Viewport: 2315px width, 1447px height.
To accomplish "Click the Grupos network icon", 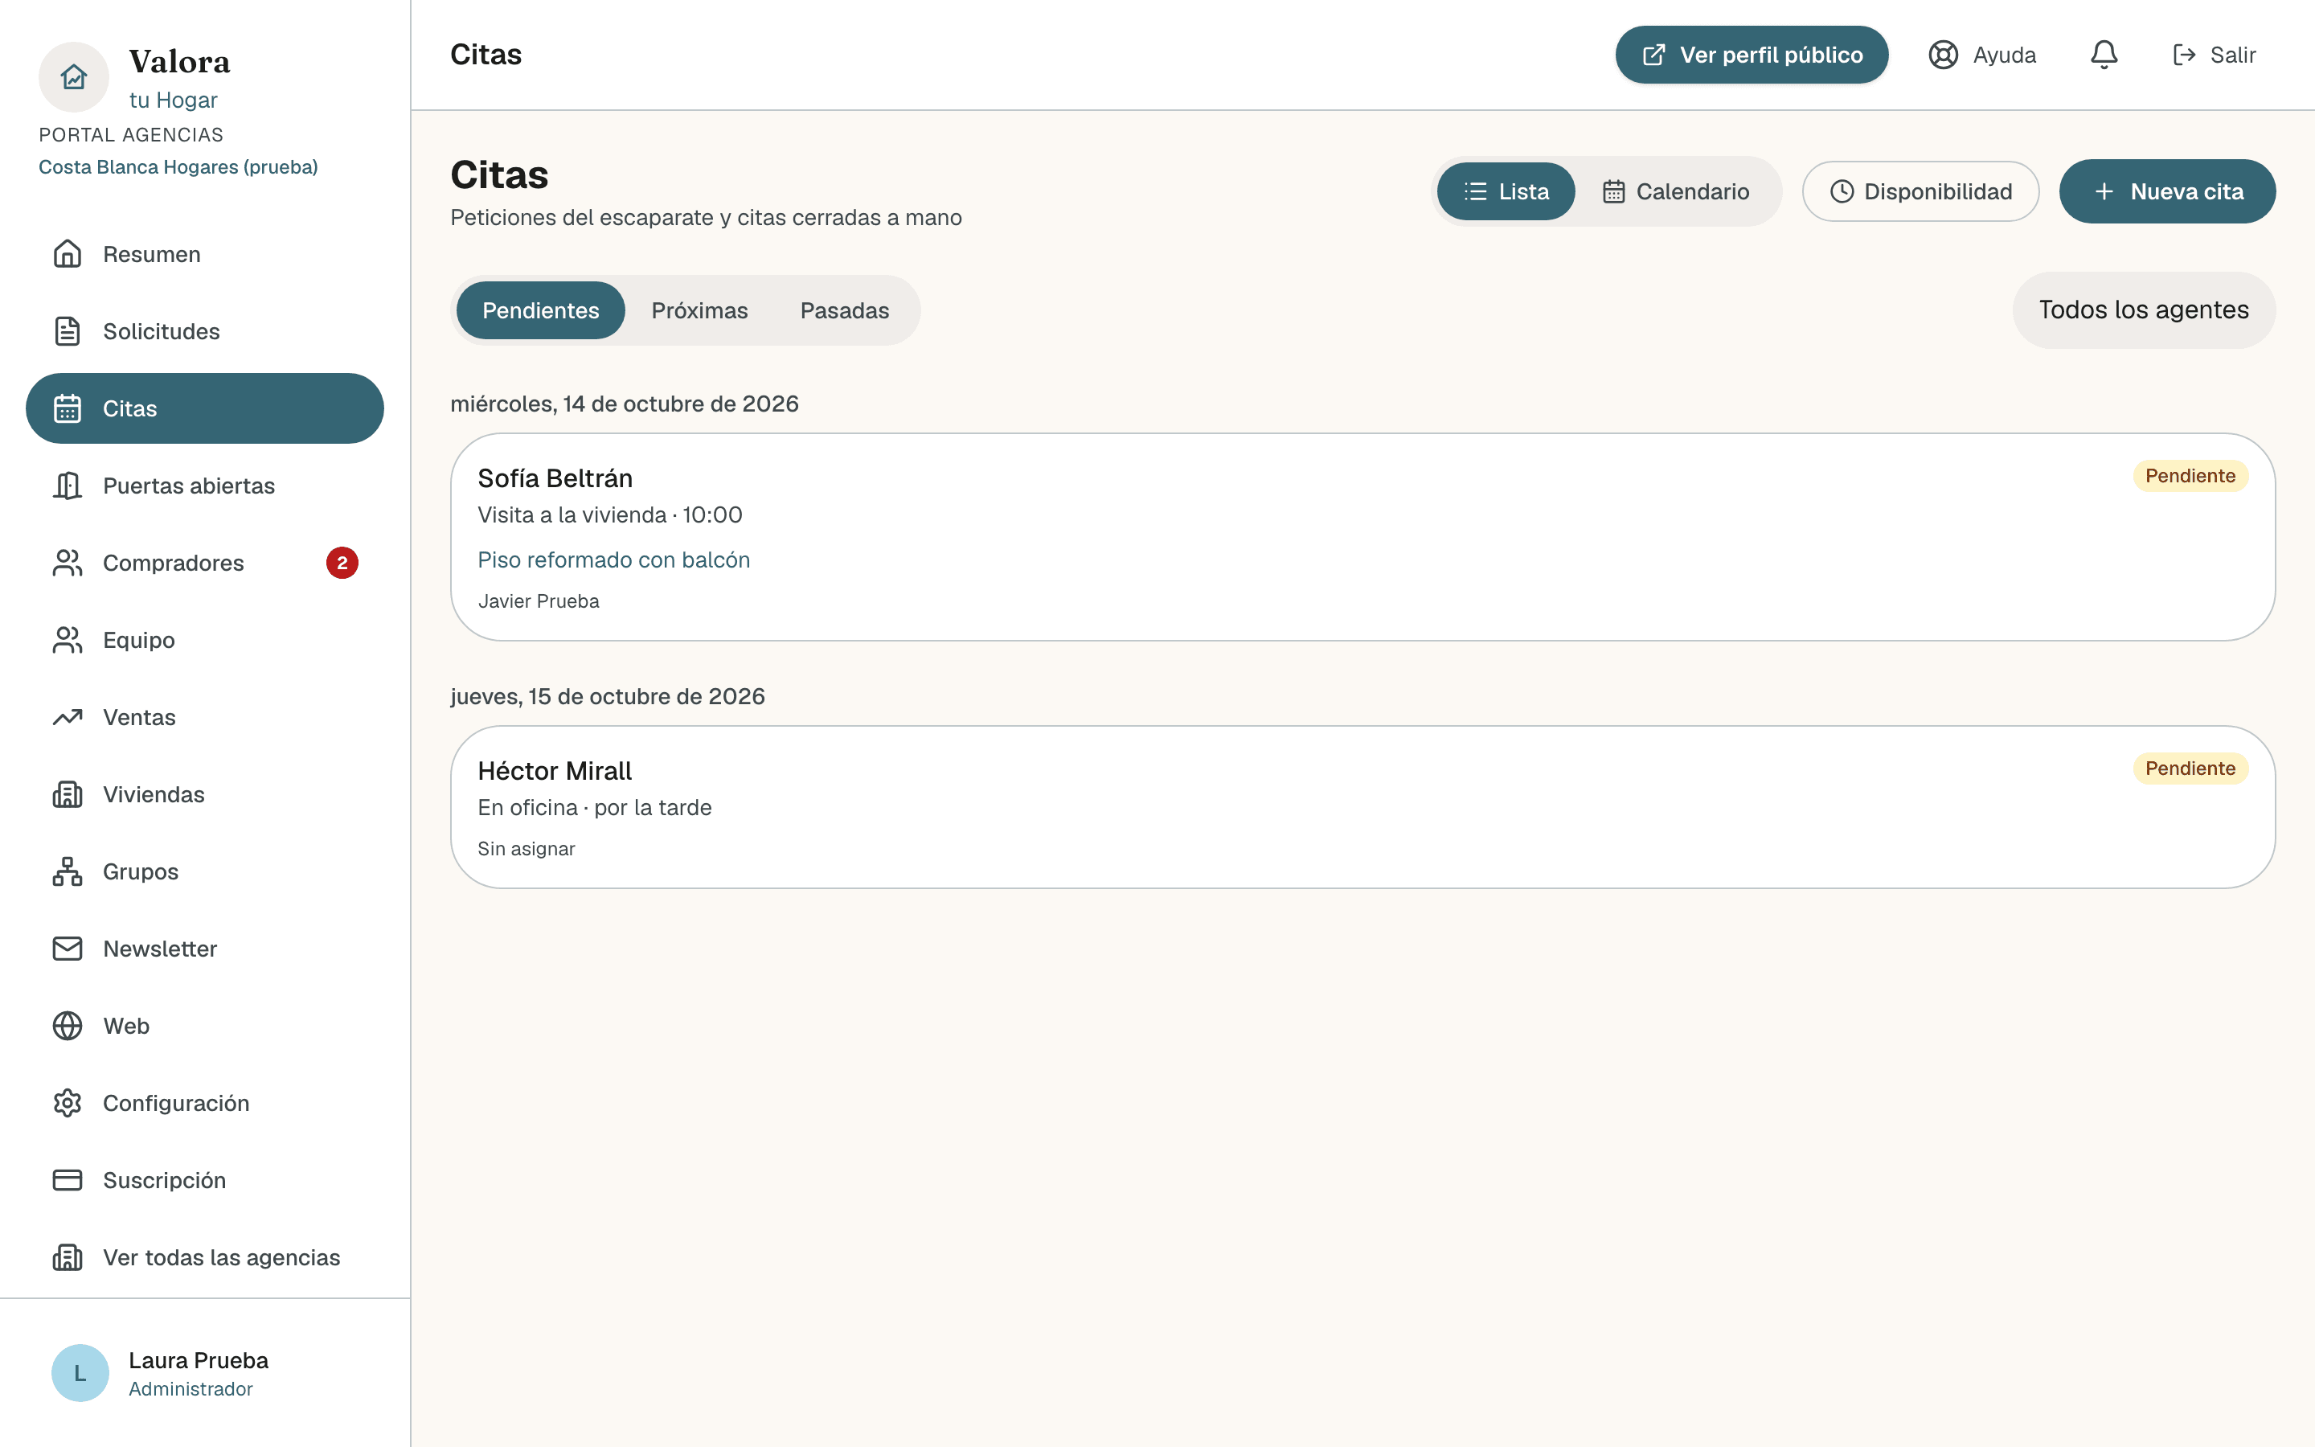I will point(67,872).
